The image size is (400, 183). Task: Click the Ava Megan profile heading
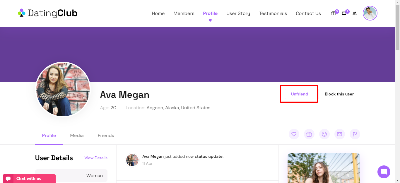pos(125,95)
